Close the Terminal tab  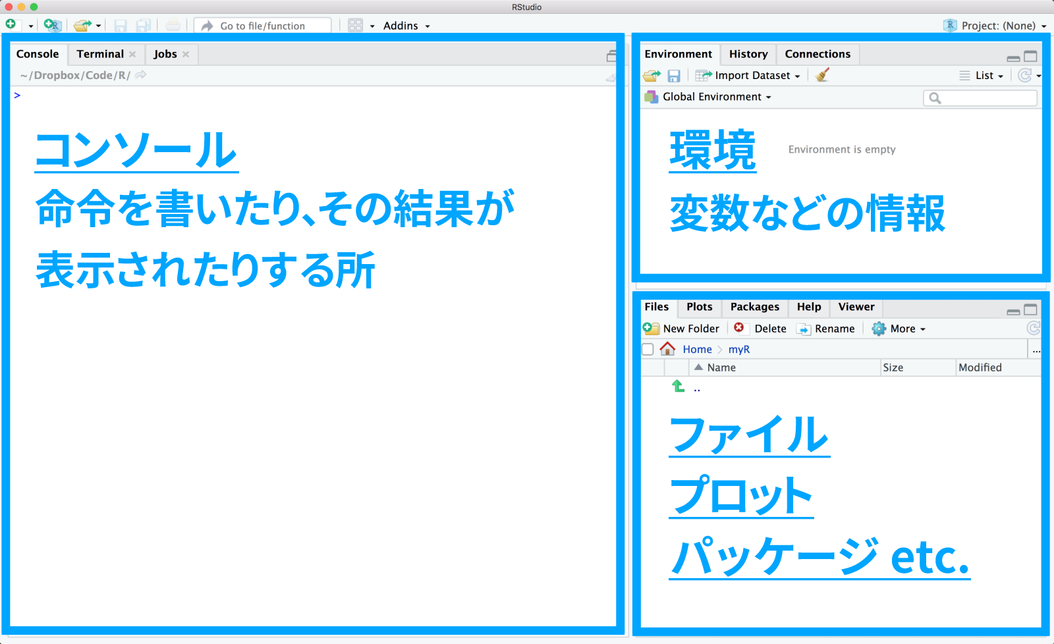click(x=132, y=54)
